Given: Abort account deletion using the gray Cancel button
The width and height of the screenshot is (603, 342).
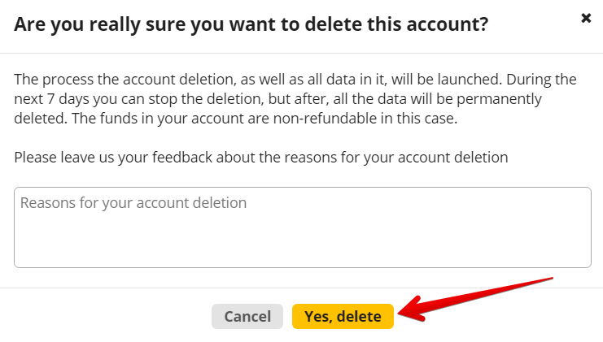Looking at the screenshot, I should [247, 316].
